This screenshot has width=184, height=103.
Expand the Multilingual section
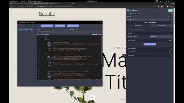(x=150, y=56)
